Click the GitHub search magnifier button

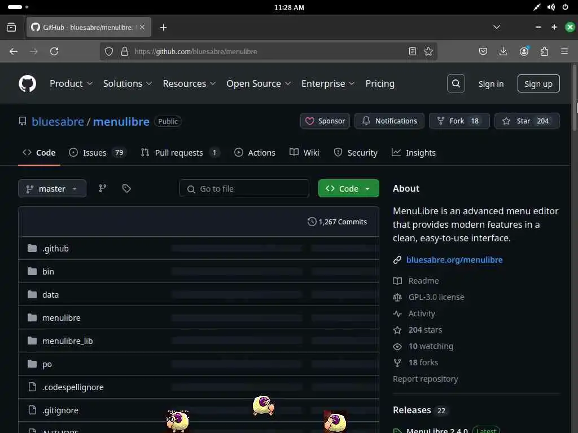click(456, 83)
